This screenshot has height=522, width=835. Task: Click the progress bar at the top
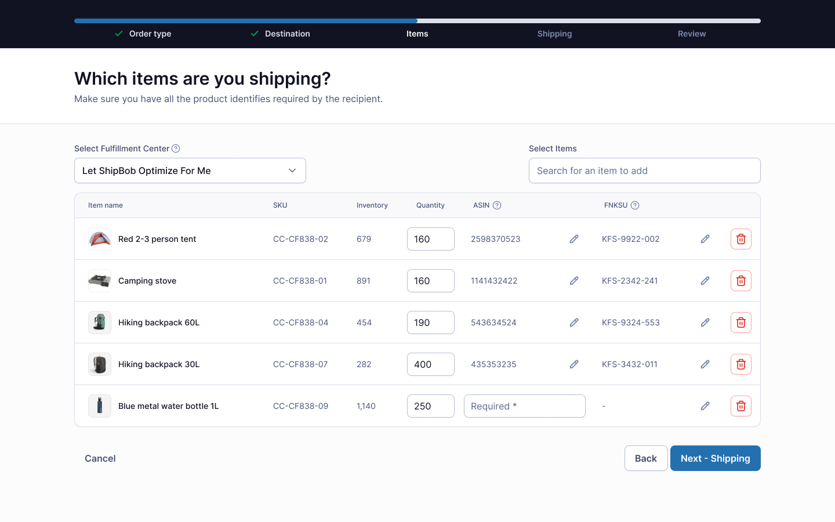tap(418, 20)
